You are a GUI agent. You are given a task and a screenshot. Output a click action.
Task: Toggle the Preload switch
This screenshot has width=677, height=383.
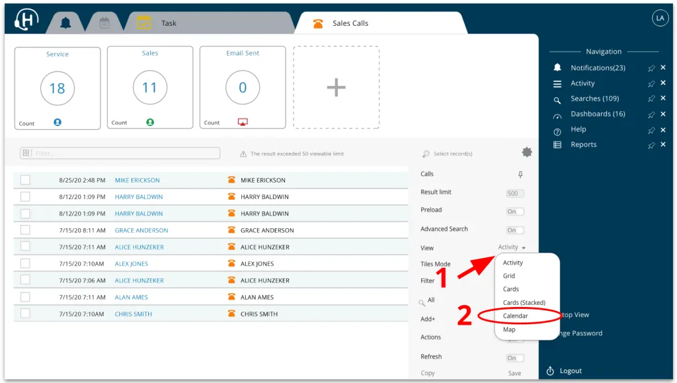[x=514, y=211]
